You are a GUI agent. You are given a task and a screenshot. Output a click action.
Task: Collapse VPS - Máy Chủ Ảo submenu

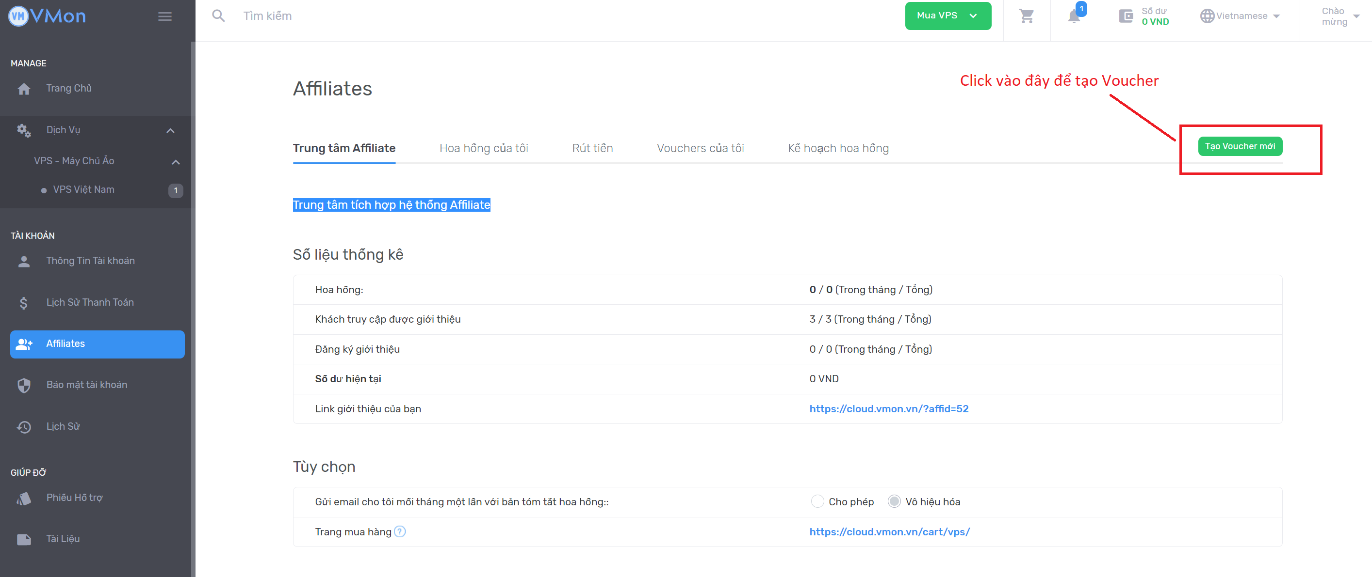coord(175,162)
